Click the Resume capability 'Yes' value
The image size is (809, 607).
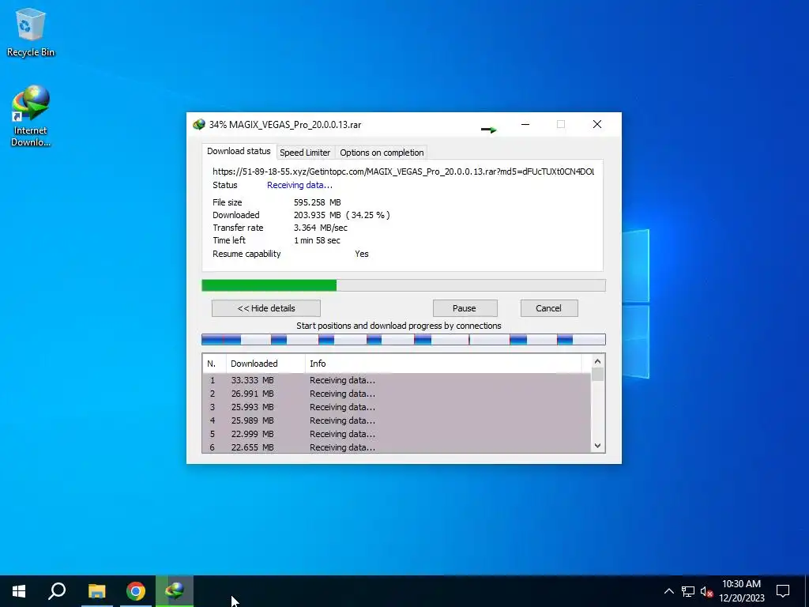362,254
